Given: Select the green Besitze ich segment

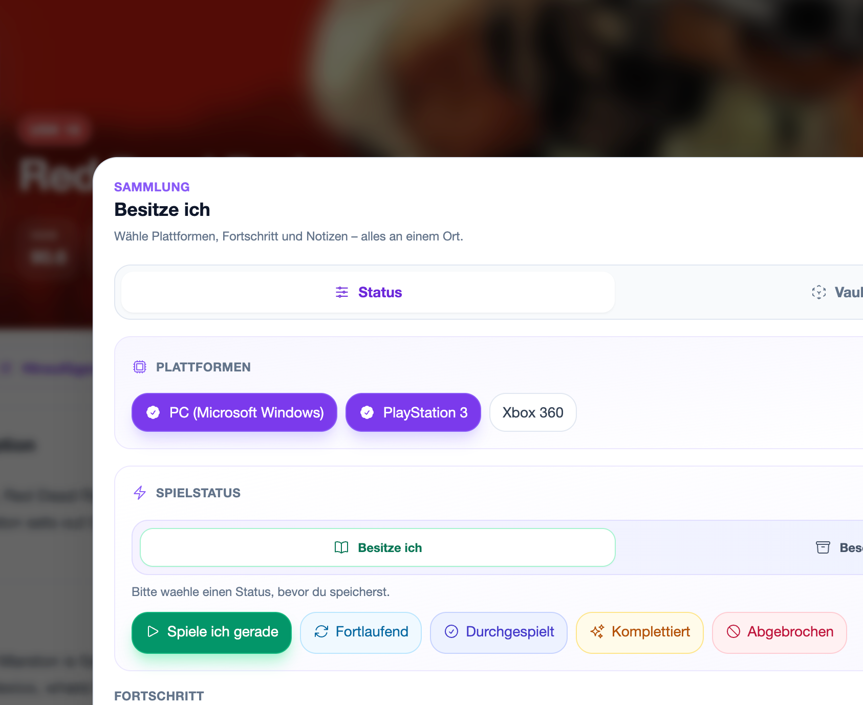Looking at the screenshot, I should [x=378, y=547].
